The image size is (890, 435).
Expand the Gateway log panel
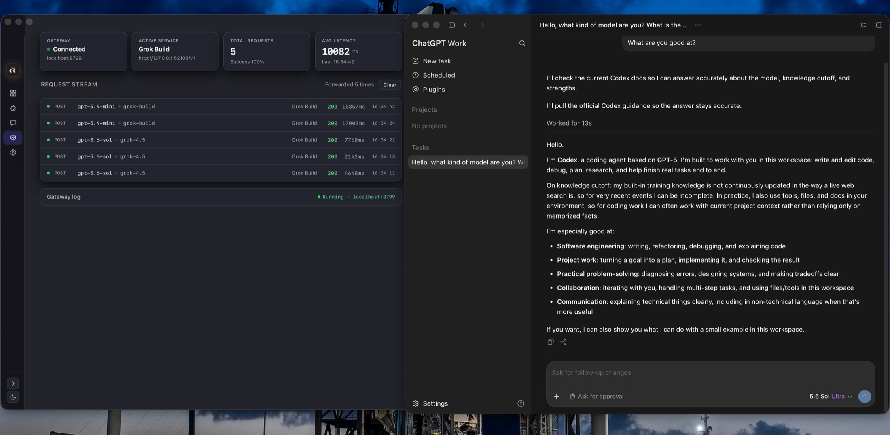[221, 197]
